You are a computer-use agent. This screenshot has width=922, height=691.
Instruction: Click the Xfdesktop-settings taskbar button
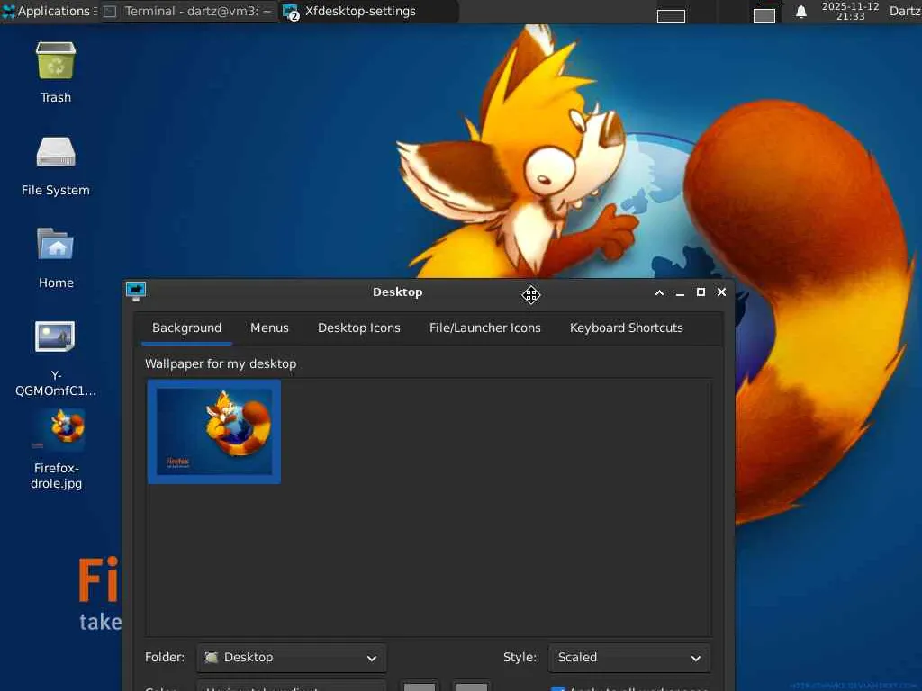[368, 11]
